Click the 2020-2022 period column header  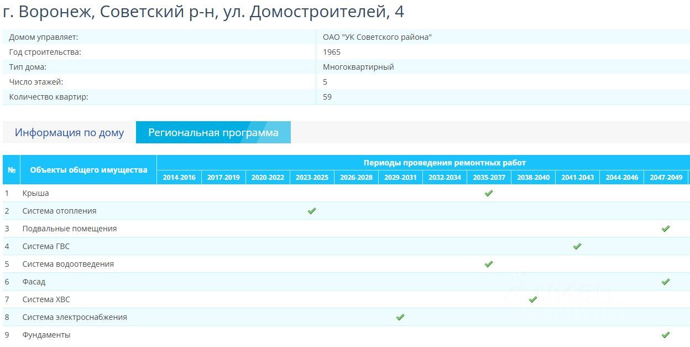(x=268, y=178)
